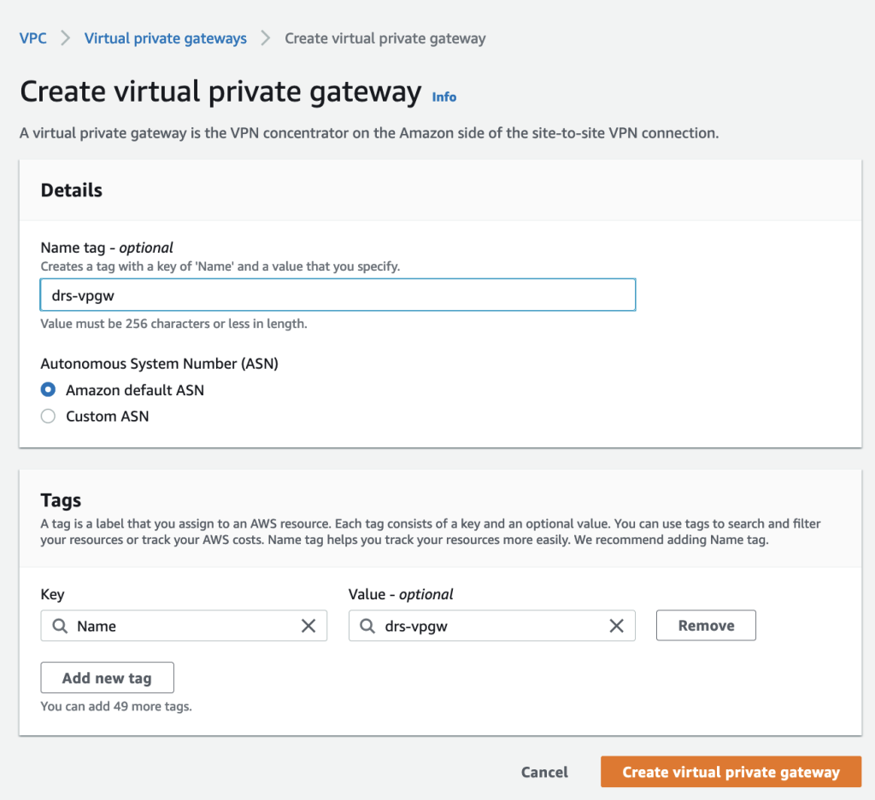Navigate to Virtual private gateways list
This screenshot has width=875, height=800.
(165, 38)
